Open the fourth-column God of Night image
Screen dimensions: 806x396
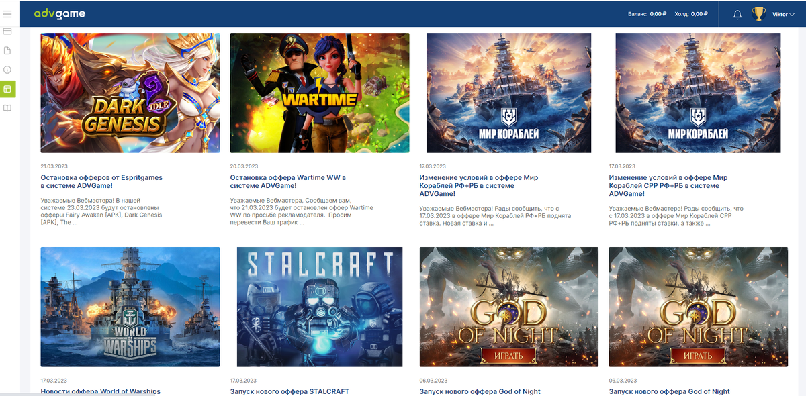[x=699, y=307]
